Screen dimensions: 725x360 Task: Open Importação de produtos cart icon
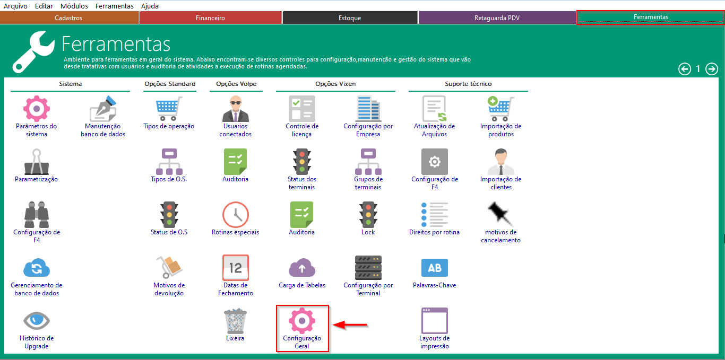point(500,109)
